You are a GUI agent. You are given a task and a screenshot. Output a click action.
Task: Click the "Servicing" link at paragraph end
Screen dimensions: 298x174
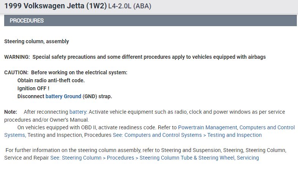click(248, 158)
